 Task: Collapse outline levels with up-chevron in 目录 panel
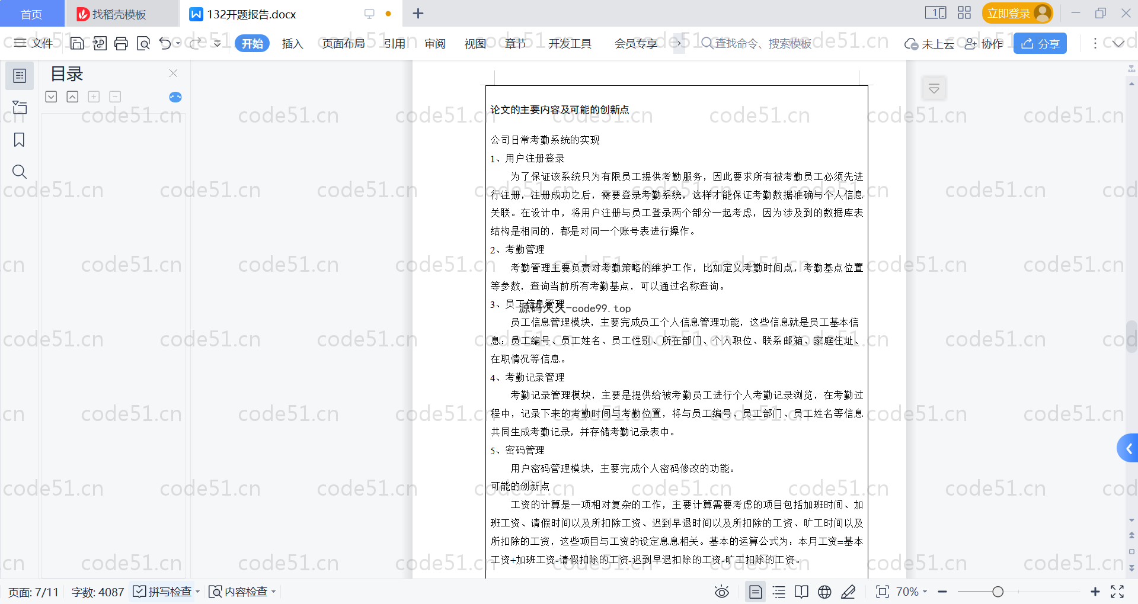[72, 97]
